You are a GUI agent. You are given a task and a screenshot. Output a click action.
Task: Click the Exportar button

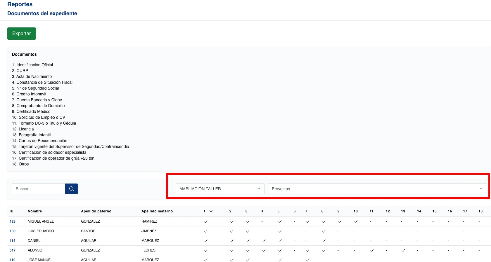click(22, 34)
